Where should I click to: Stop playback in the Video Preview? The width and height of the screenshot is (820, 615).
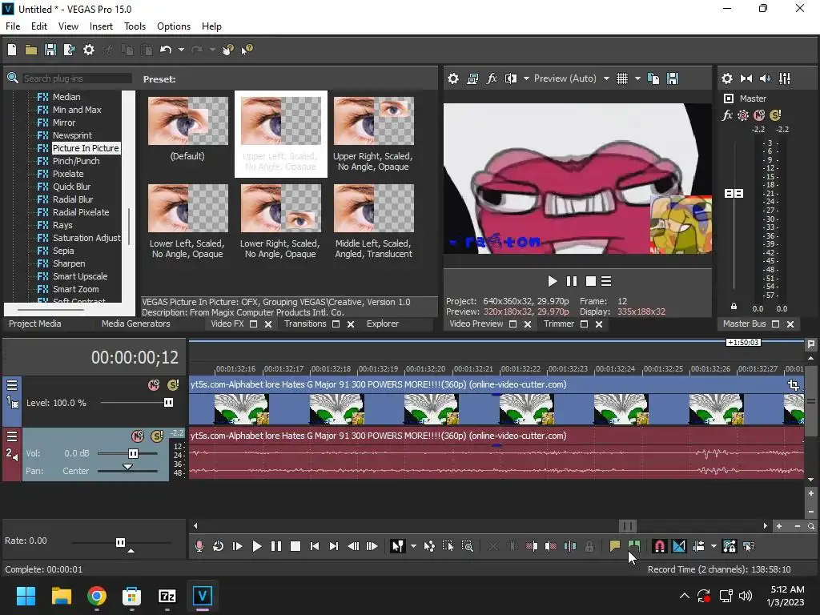[591, 281]
